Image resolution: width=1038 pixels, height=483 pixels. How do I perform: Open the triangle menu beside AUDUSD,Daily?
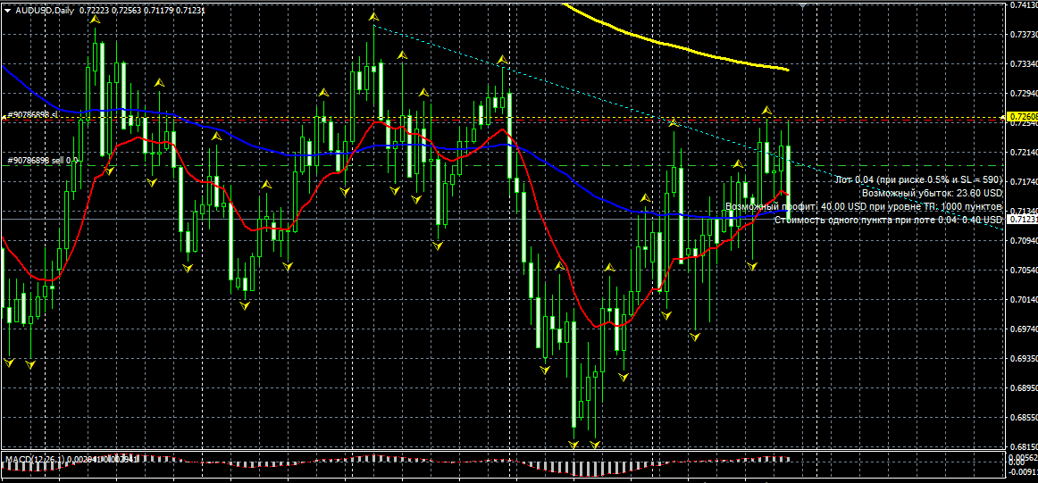pos(7,10)
